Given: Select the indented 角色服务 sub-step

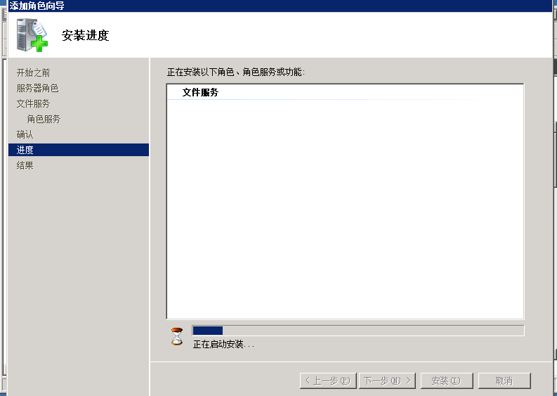Looking at the screenshot, I should coord(44,119).
